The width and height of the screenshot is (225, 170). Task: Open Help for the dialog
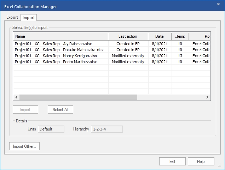click(201, 162)
